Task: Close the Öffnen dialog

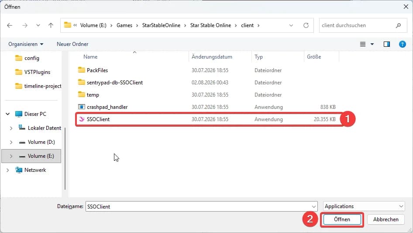Action: coord(406,7)
